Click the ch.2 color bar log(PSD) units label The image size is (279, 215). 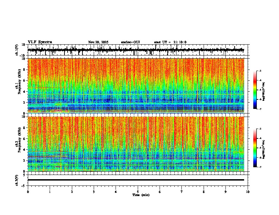[264, 149]
